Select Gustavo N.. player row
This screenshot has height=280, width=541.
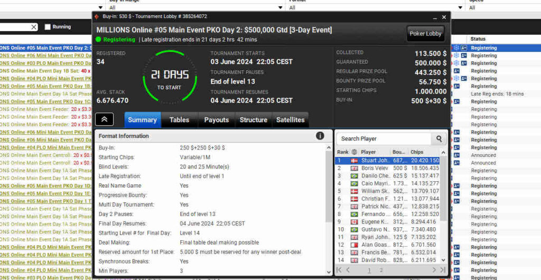point(387,229)
